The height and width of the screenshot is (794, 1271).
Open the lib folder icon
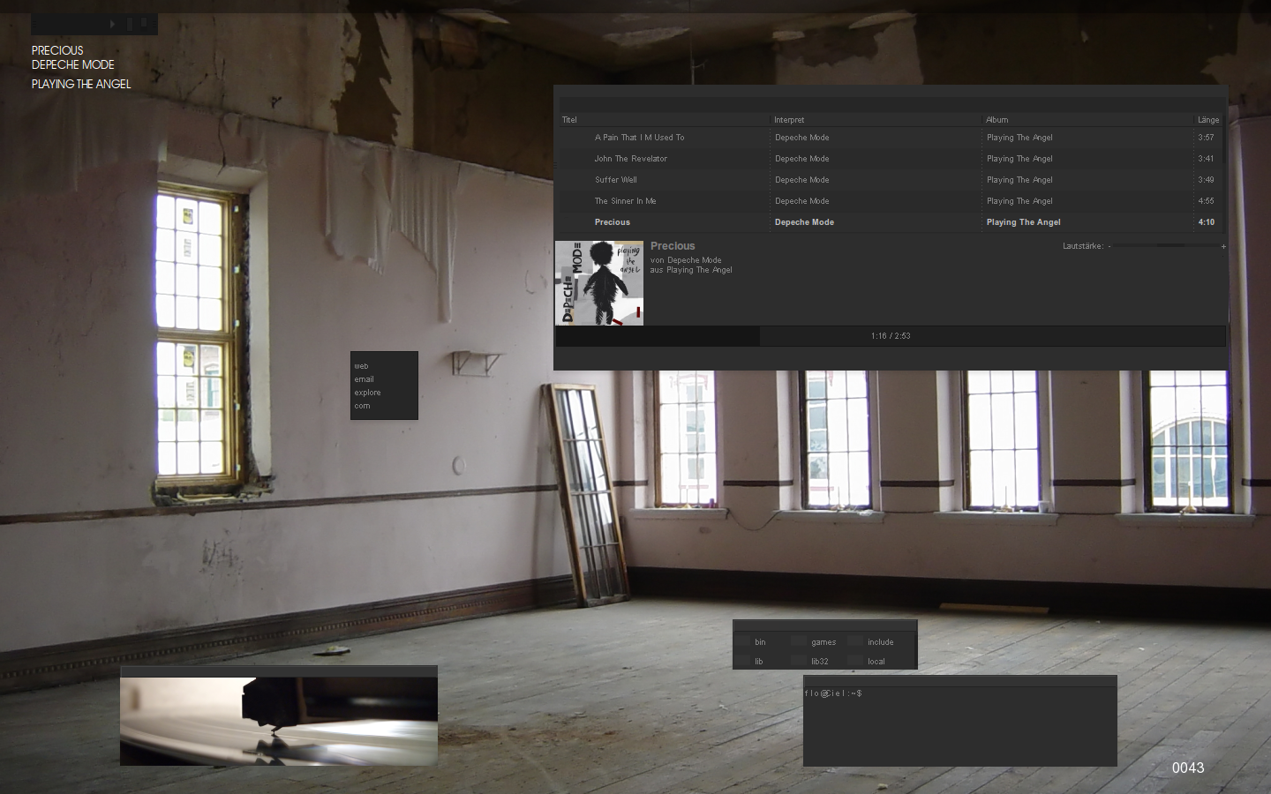[742, 661]
